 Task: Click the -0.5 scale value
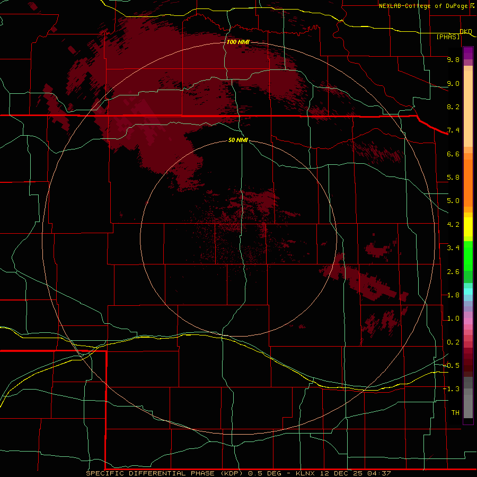pos(451,366)
